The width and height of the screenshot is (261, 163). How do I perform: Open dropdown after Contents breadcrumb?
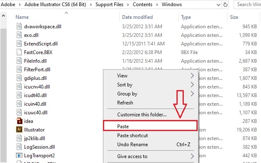[x=157, y=5]
